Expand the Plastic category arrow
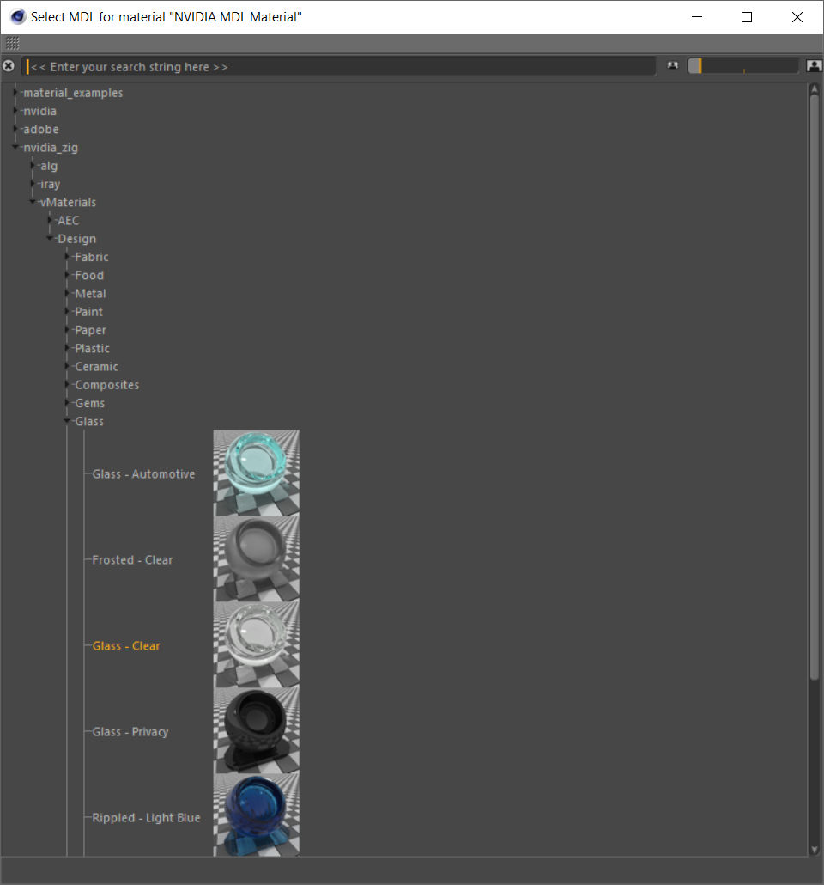 coord(67,348)
